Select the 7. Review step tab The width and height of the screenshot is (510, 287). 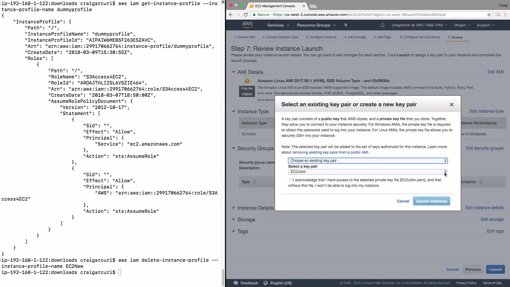pyautogui.click(x=455, y=37)
